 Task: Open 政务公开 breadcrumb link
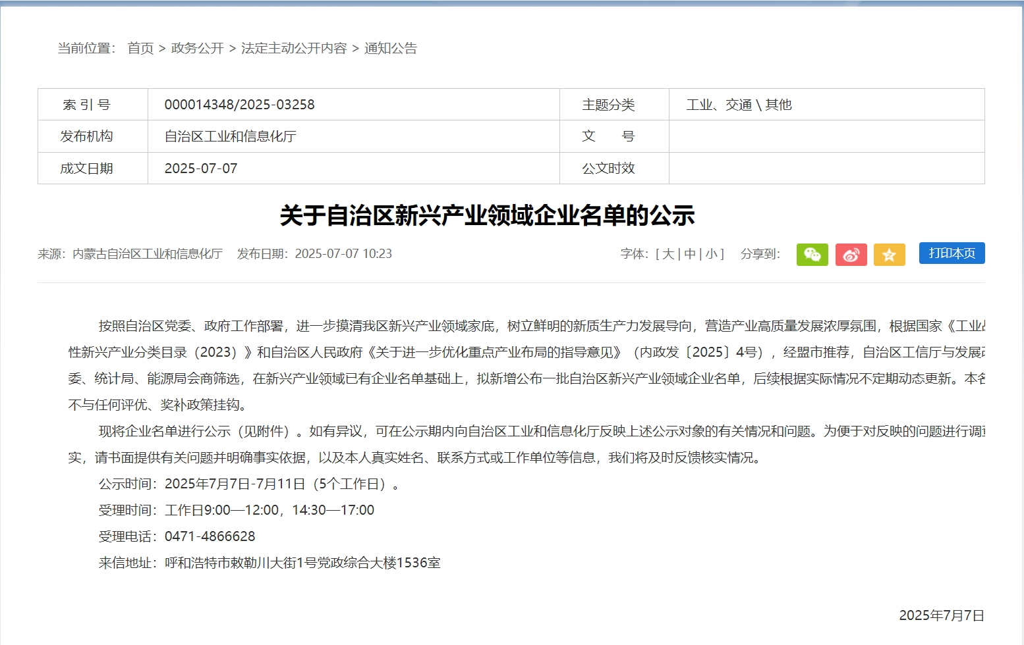(x=197, y=48)
